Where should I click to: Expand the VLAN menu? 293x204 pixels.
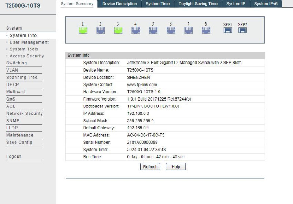click(x=12, y=70)
